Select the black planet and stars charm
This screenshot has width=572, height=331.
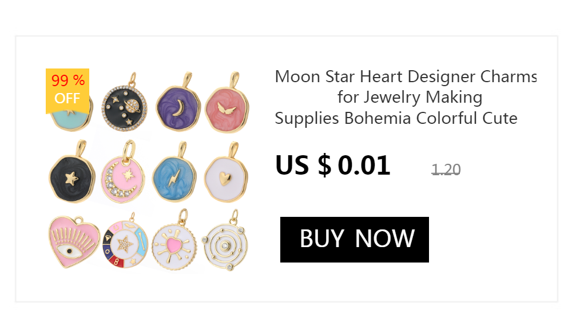pyautogui.click(x=125, y=107)
